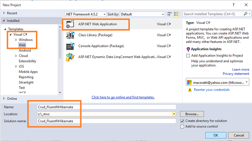Click the Browse... button
The image size is (252, 141).
tap(192, 114)
